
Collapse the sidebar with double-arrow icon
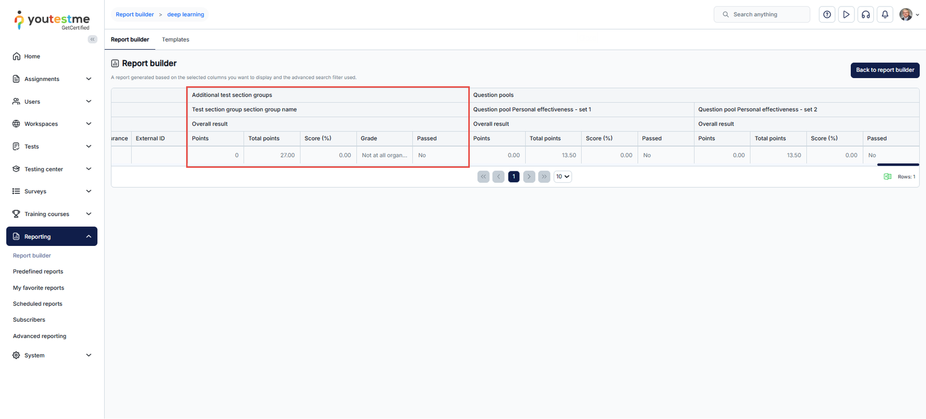tap(93, 39)
